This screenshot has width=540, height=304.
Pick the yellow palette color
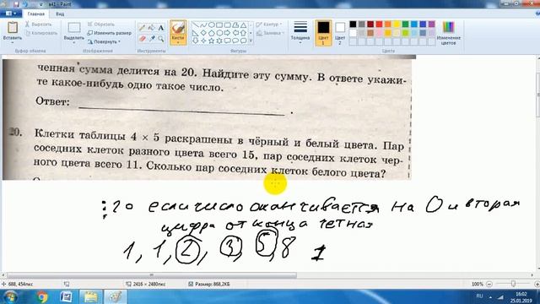click(397, 24)
